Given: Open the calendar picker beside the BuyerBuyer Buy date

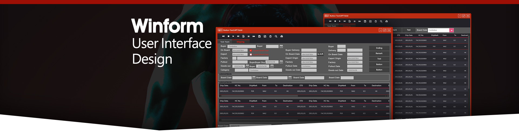Looking at the screenshot, I should click(x=281, y=62).
